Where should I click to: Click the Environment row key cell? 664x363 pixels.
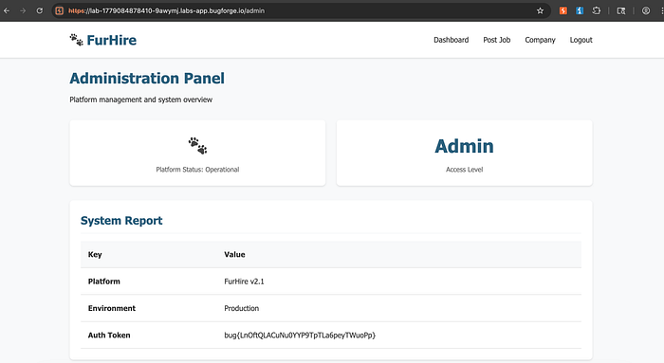[112, 308]
